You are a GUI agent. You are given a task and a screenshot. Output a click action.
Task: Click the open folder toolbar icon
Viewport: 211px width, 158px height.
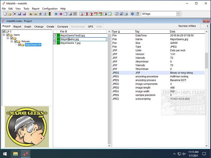coord(10,14)
